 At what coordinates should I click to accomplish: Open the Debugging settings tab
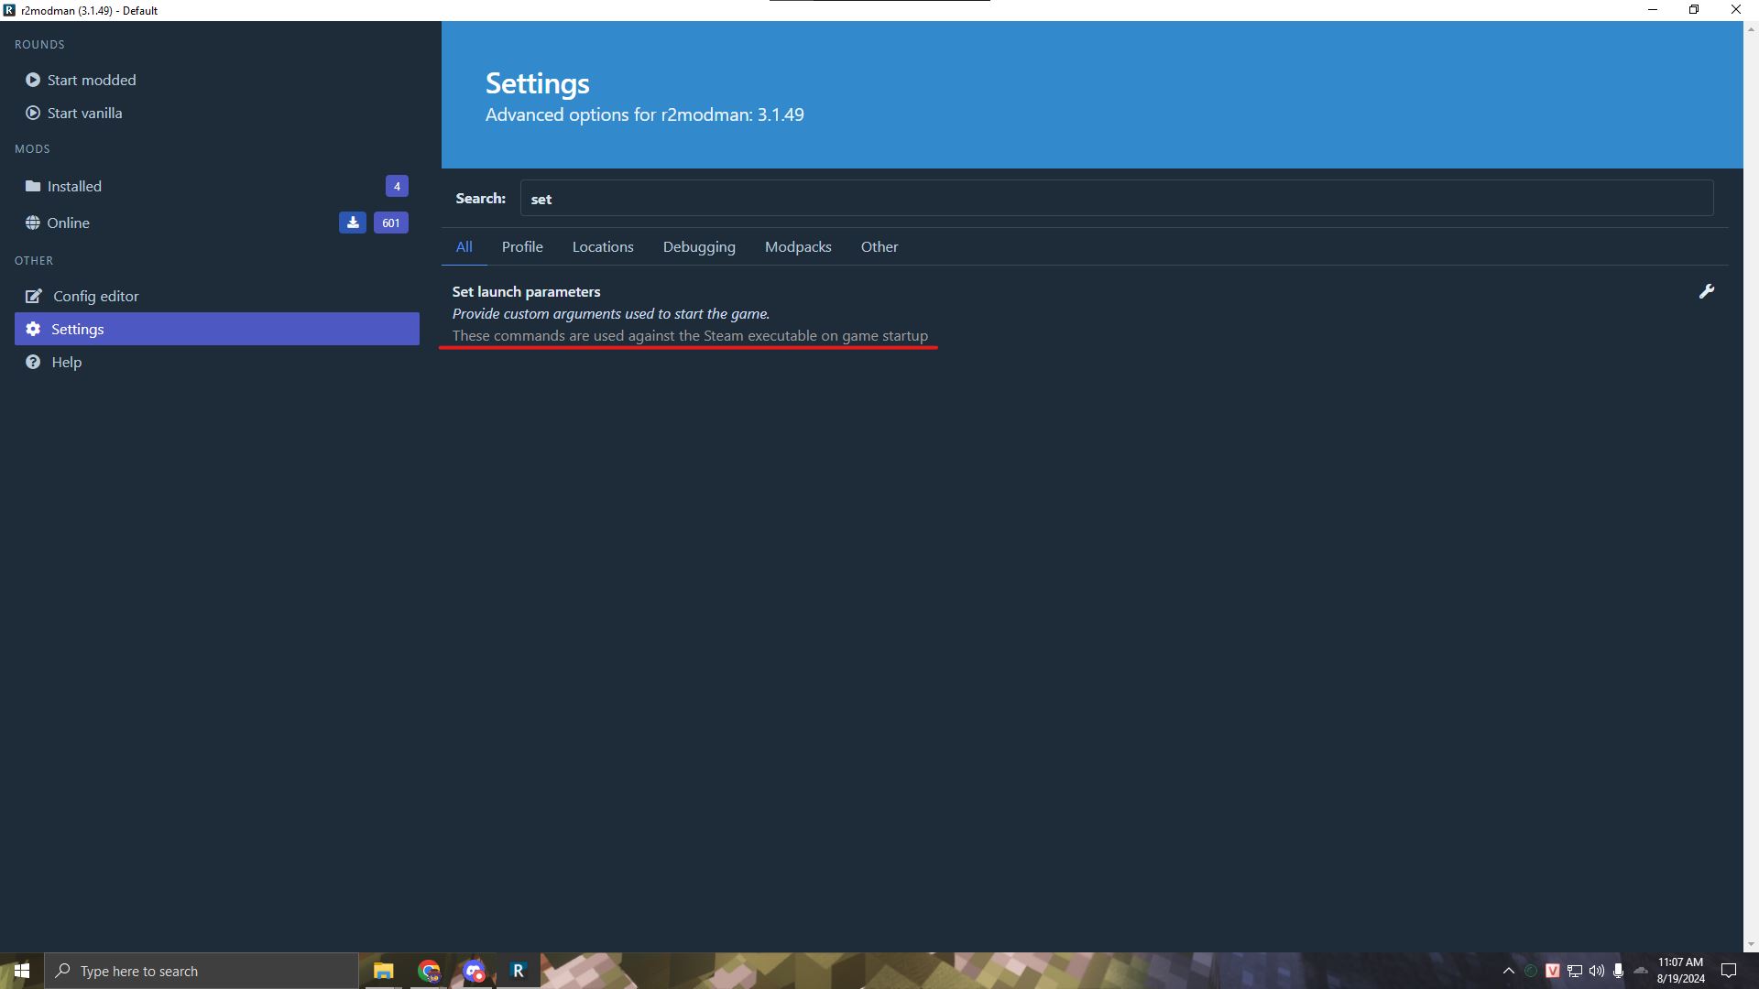click(x=699, y=246)
